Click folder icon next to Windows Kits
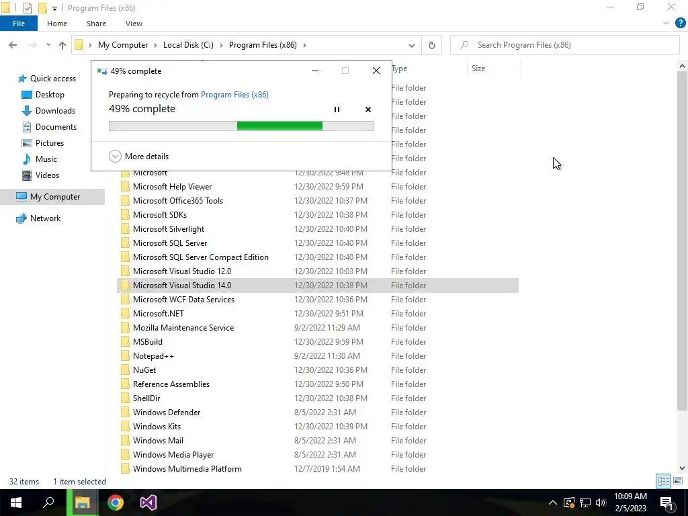 [x=125, y=427]
